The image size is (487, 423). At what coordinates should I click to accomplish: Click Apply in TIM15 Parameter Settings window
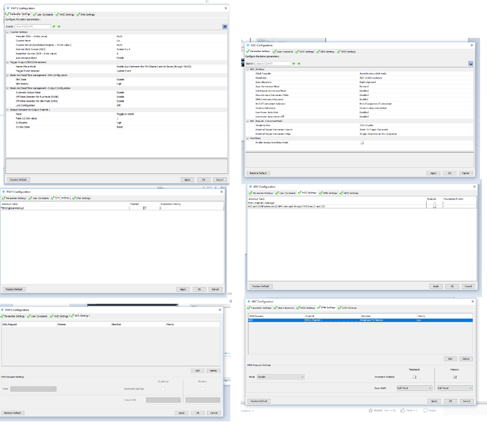pos(187,180)
